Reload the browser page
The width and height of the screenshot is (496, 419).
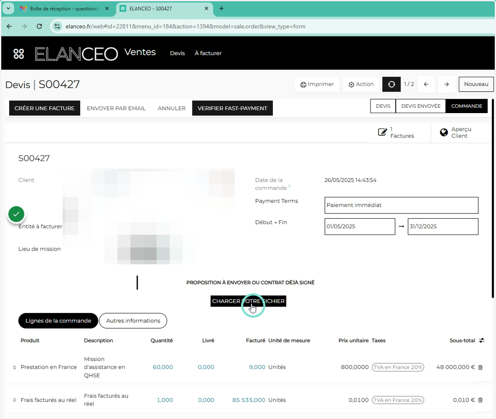[x=39, y=26]
